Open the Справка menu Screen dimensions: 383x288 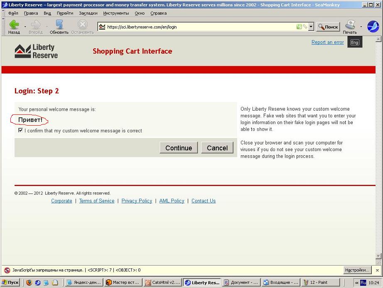pos(159,13)
